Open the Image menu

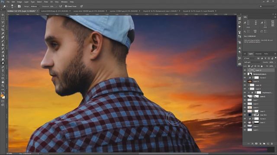coord(19,2)
